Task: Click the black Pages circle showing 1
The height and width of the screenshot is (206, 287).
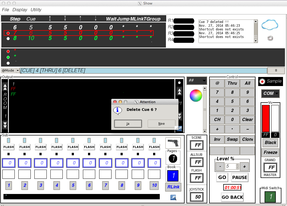Action: 173,159
